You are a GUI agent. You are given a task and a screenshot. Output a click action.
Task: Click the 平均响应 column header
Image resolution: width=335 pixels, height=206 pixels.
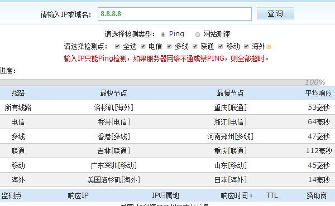(x=318, y=93)
